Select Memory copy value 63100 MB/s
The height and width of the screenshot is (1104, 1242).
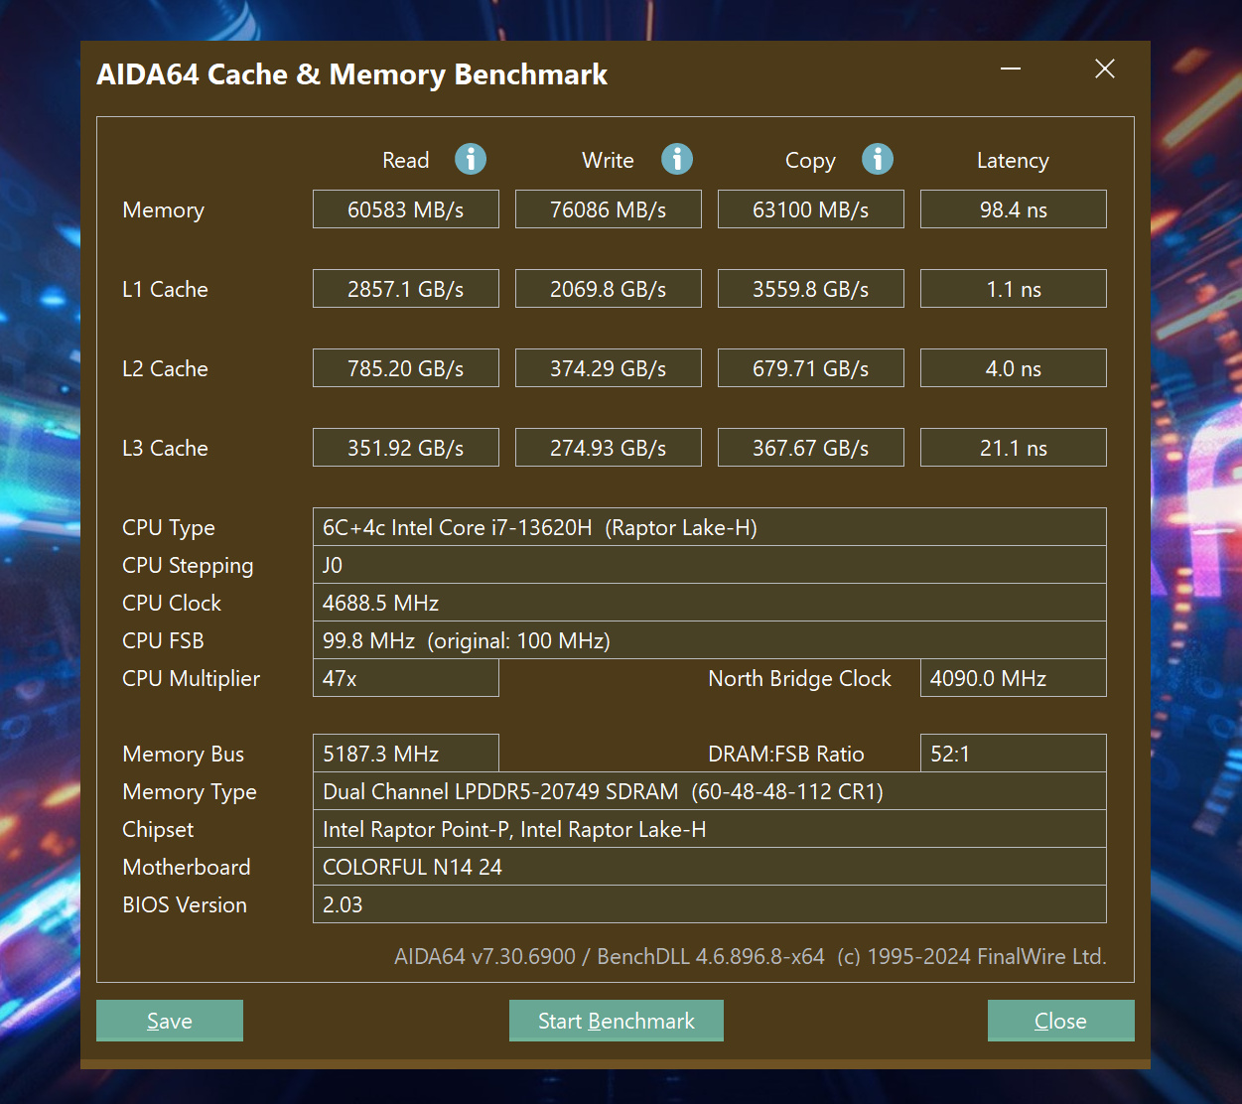coord(811,209)
